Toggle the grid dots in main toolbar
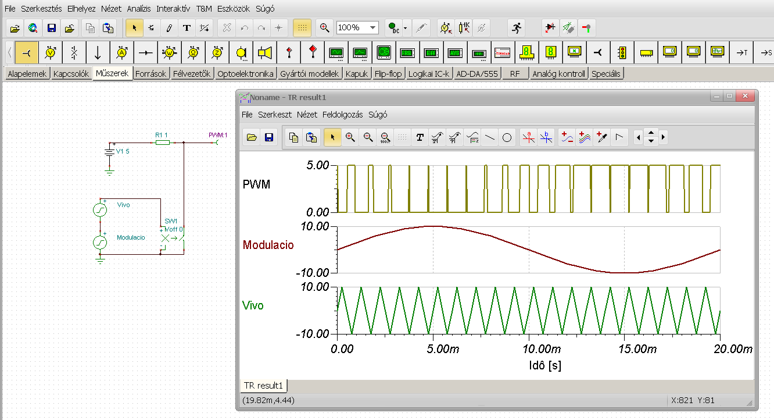Screen dimensions: 774x420 click(x=302, y=27)
